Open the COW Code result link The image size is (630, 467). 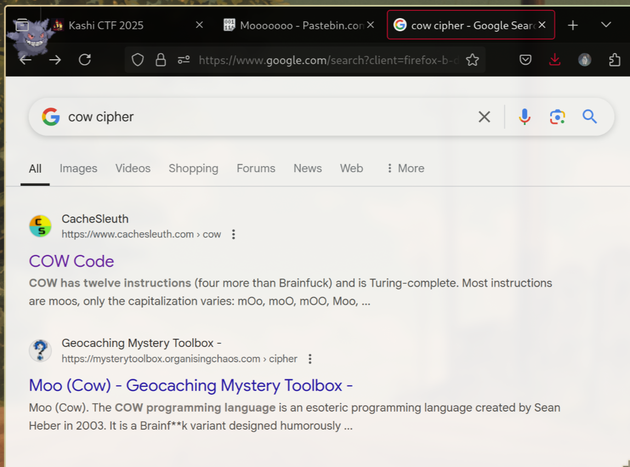point(71,261)
